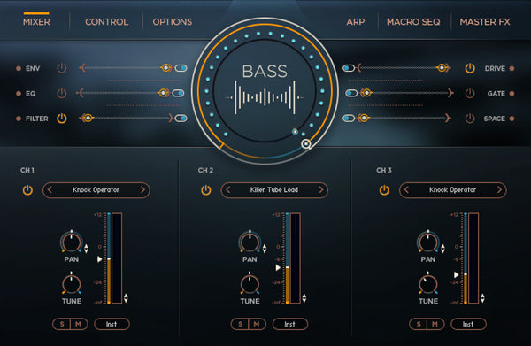Image resolution: width=531 pixels, height=346 pixels.
Task: Power off channel CH 2
Action: 205,190
